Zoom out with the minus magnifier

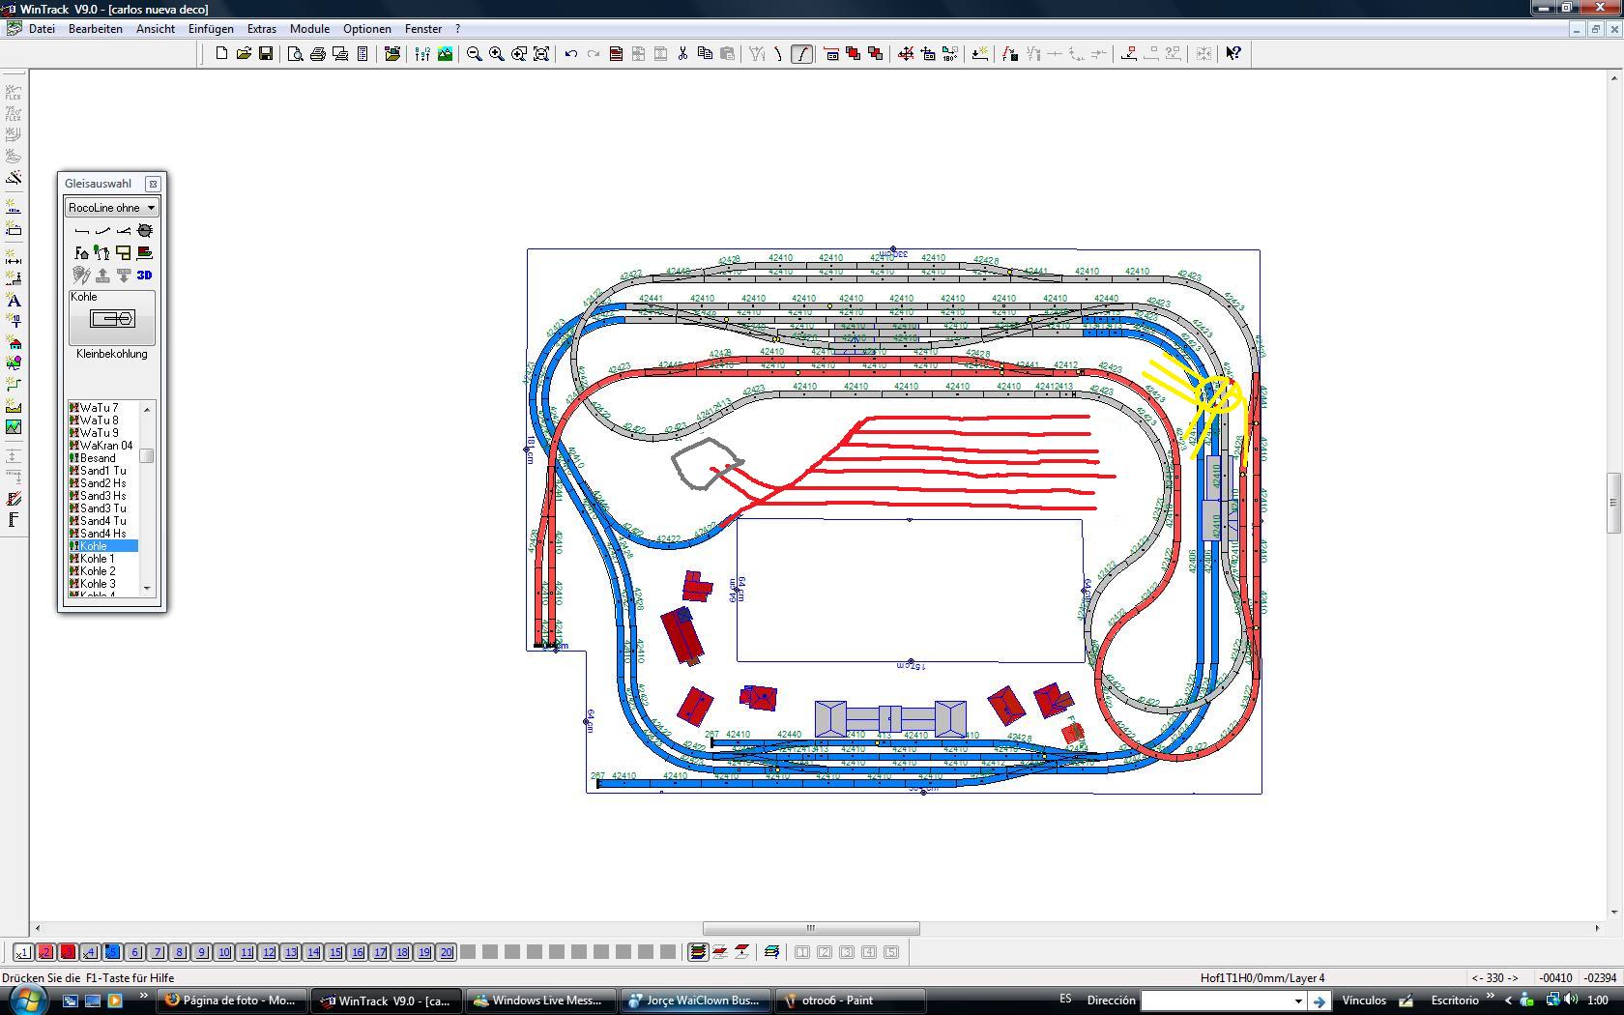[475, 54]
